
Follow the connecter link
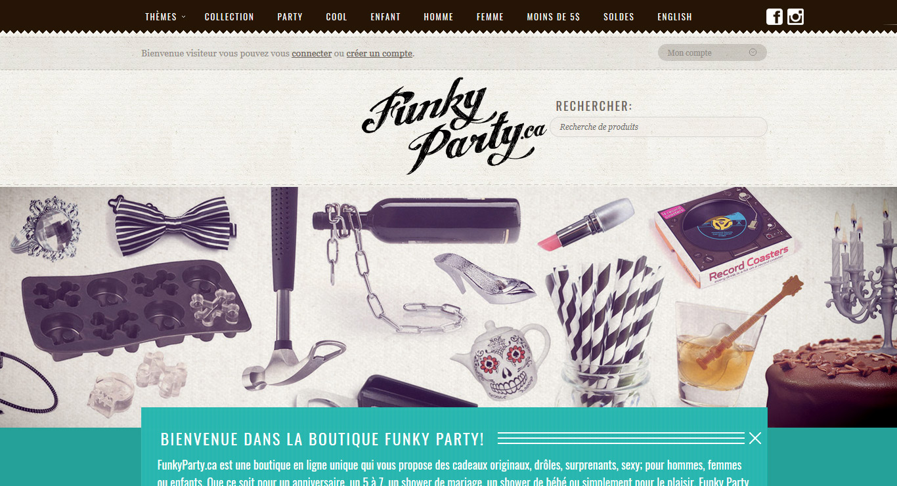[311, 53]
